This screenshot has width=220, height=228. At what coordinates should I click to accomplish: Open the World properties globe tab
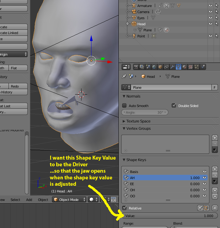pyautogui.click(x=154, y=67)
